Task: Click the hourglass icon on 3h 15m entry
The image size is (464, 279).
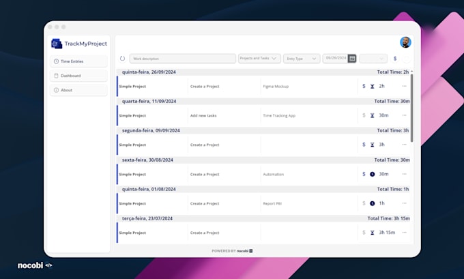Action: pyautogui.click(x=373, y=233)
